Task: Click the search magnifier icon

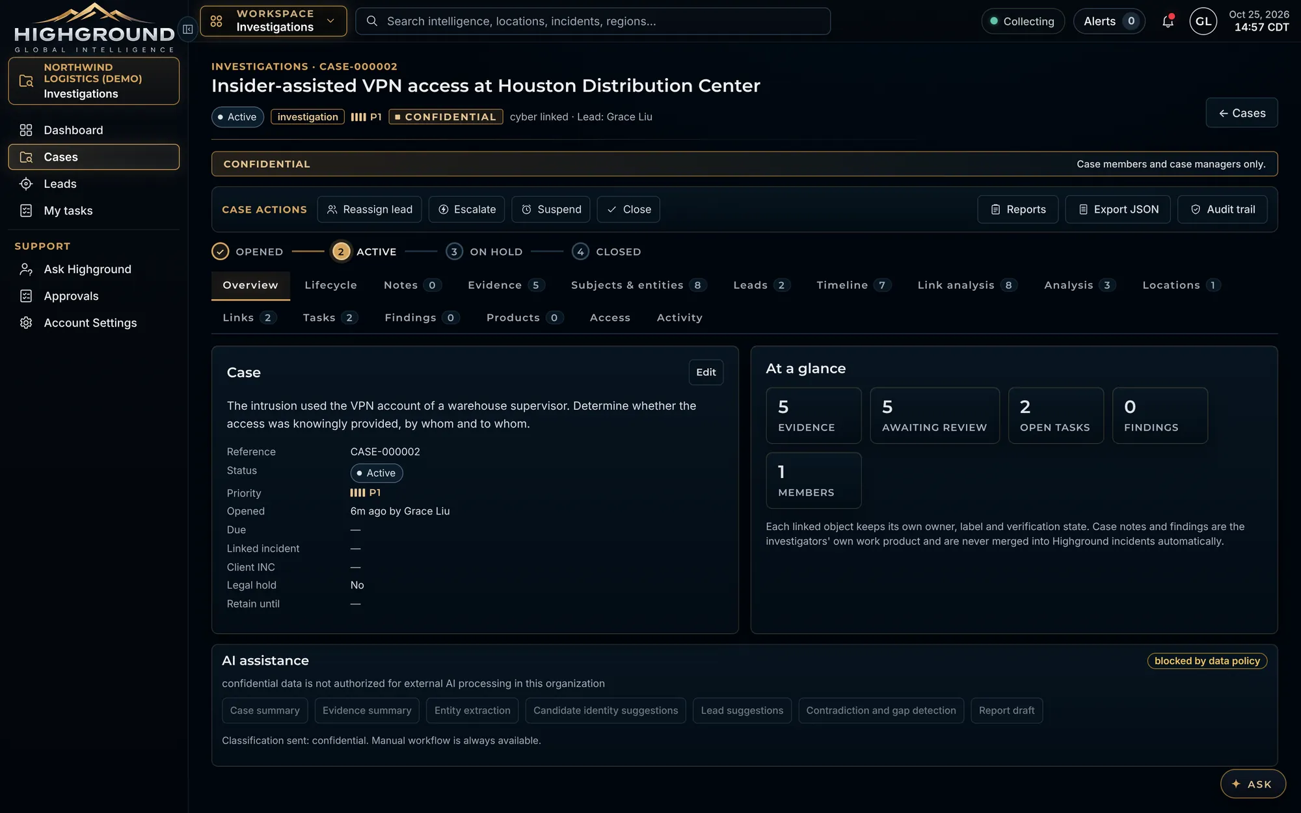Action: [372, 21]
